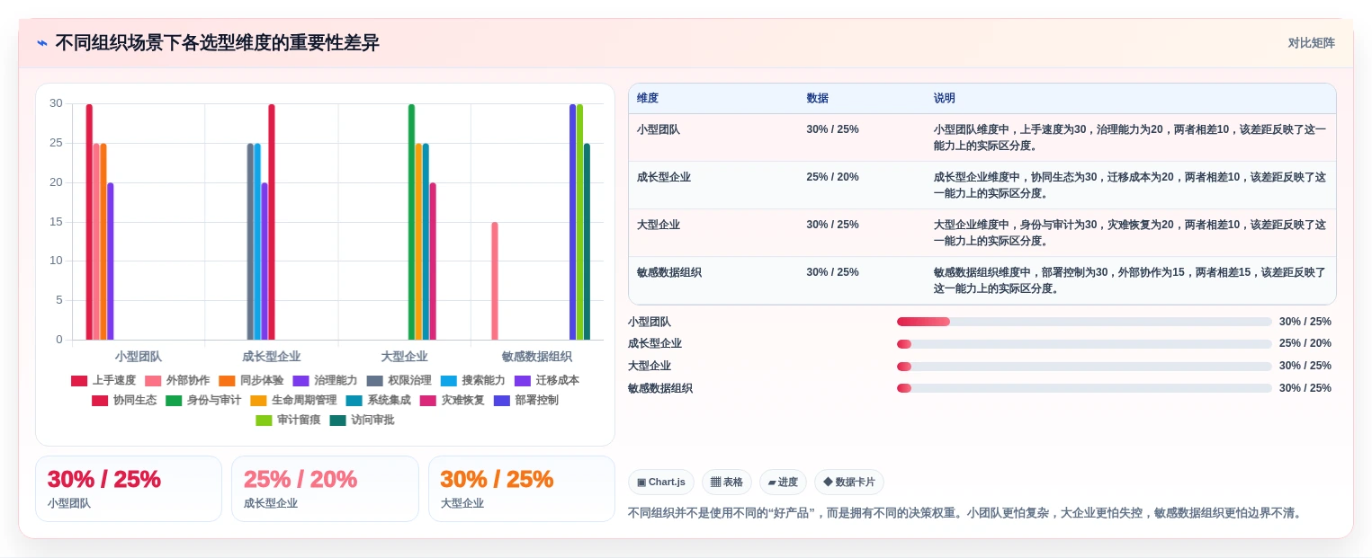The image size is (1372, 558).
Task: Click the green 身份与审计 bar in 大型企业
Action: 412,222
